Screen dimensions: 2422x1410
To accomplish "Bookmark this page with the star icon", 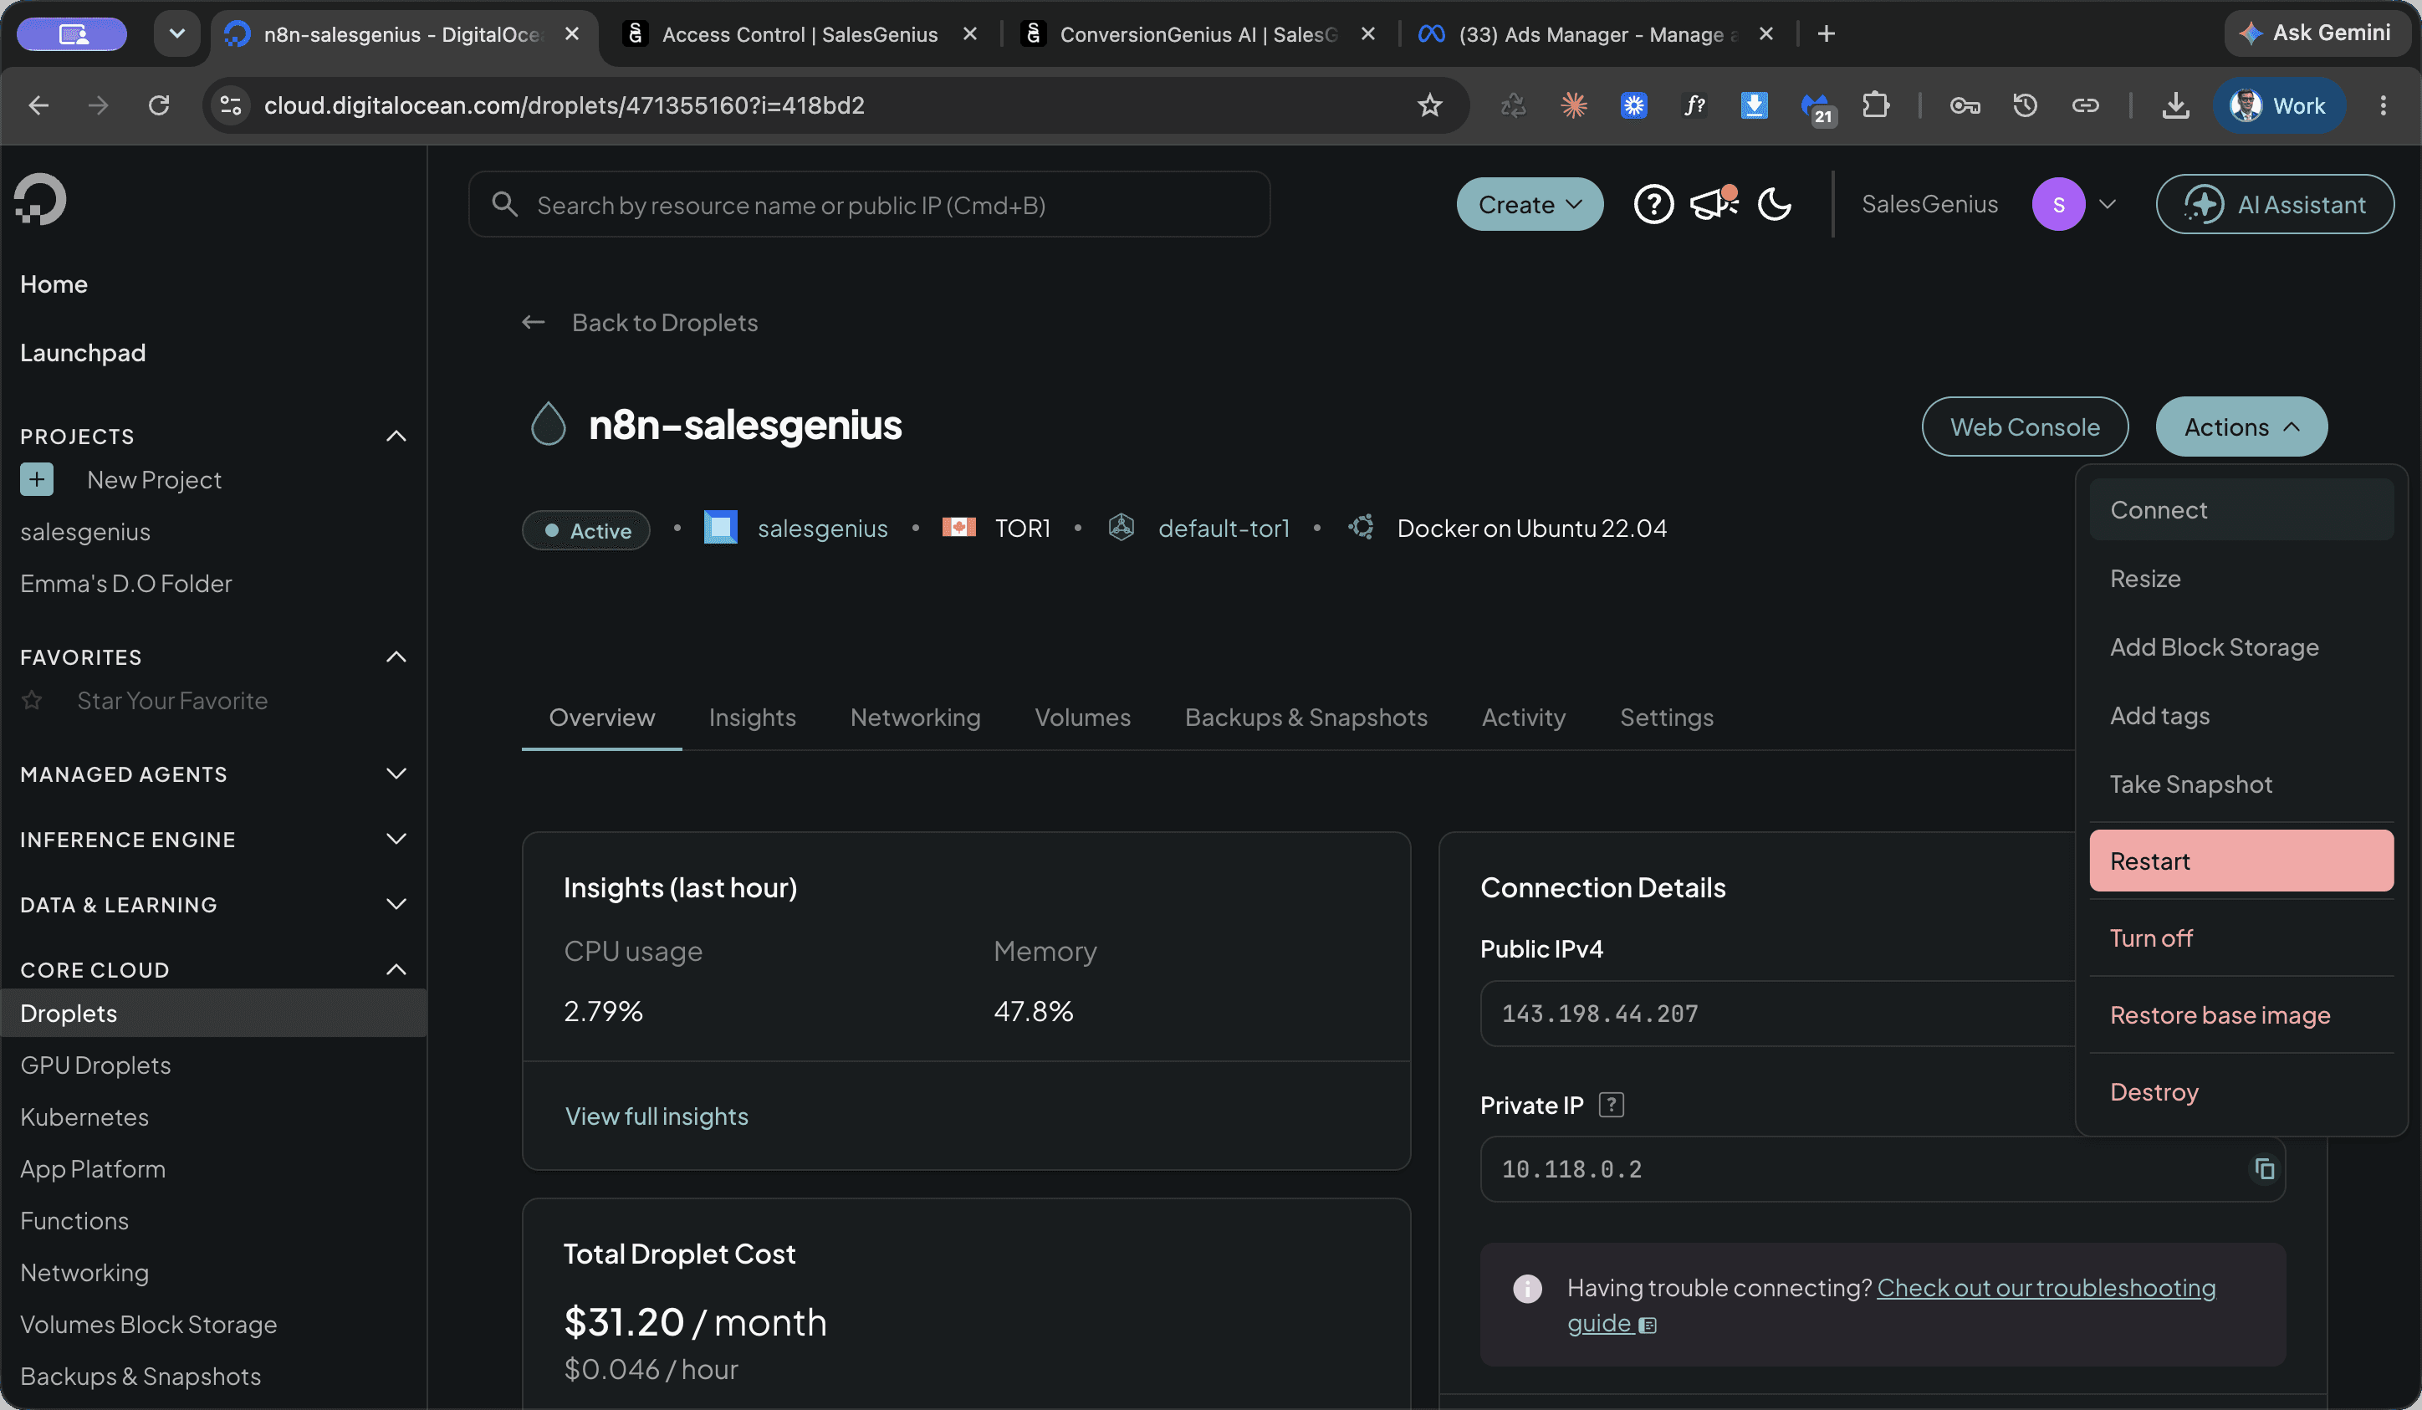I will pos(1429,105).
